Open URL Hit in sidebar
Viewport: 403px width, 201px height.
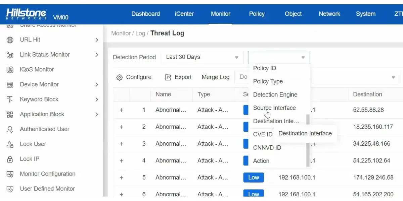click(30, 40)
